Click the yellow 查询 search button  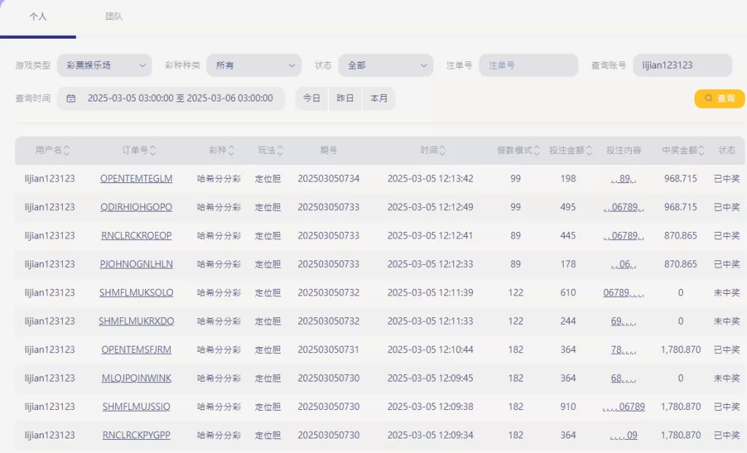pyautogui.click(x=719, y=98)
